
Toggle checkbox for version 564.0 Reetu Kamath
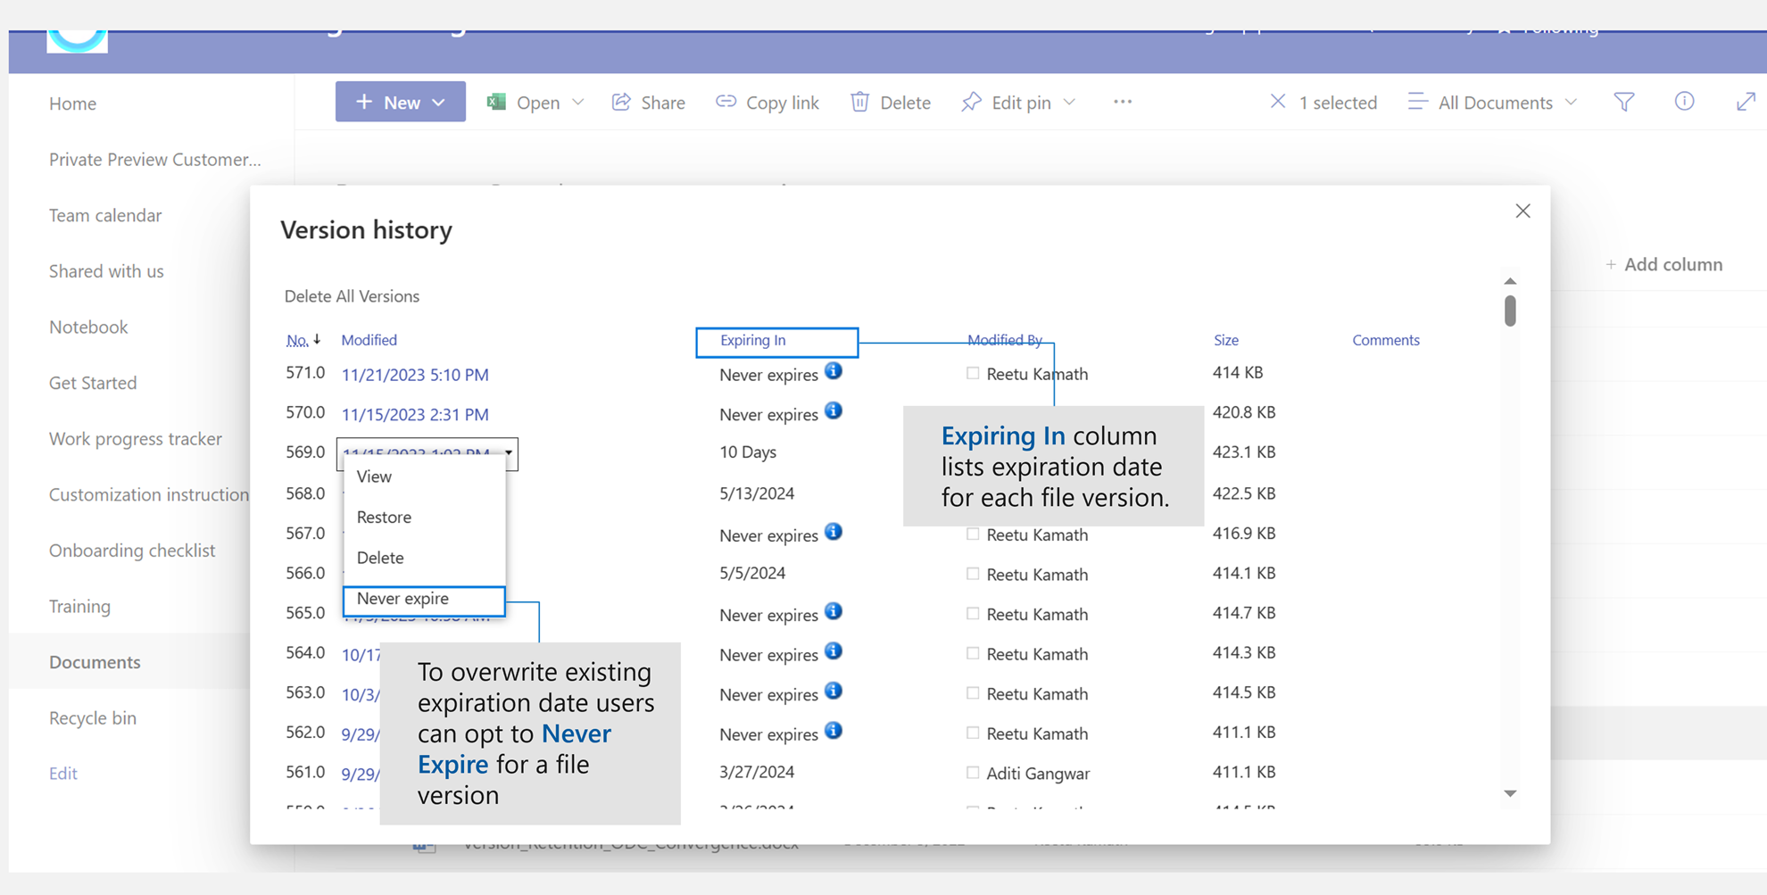[x=973, y=653]
